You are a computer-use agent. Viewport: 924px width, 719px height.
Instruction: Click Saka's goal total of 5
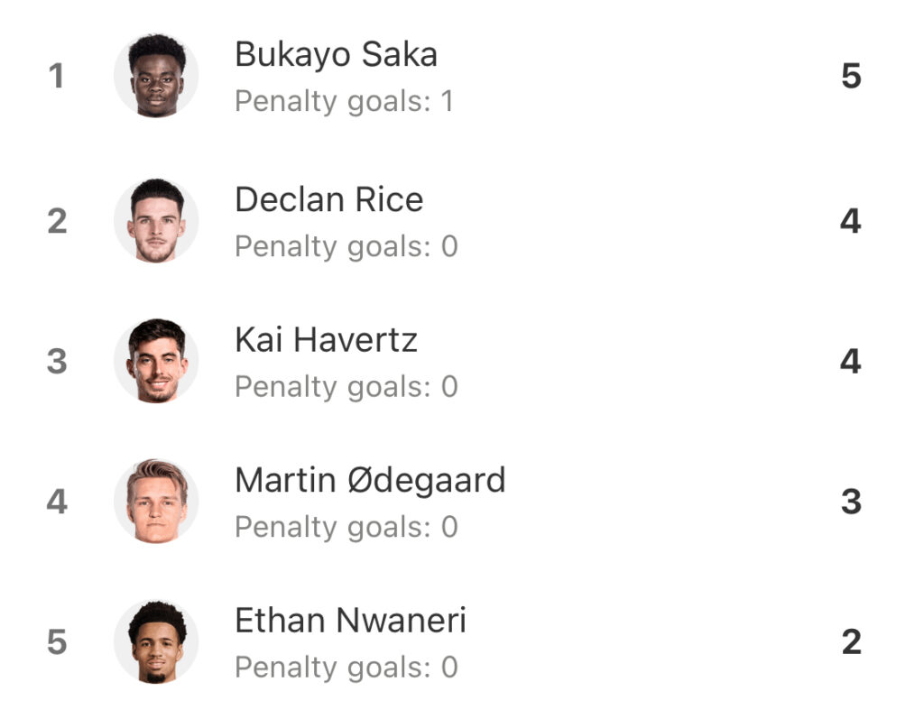[x=851, y=76]
